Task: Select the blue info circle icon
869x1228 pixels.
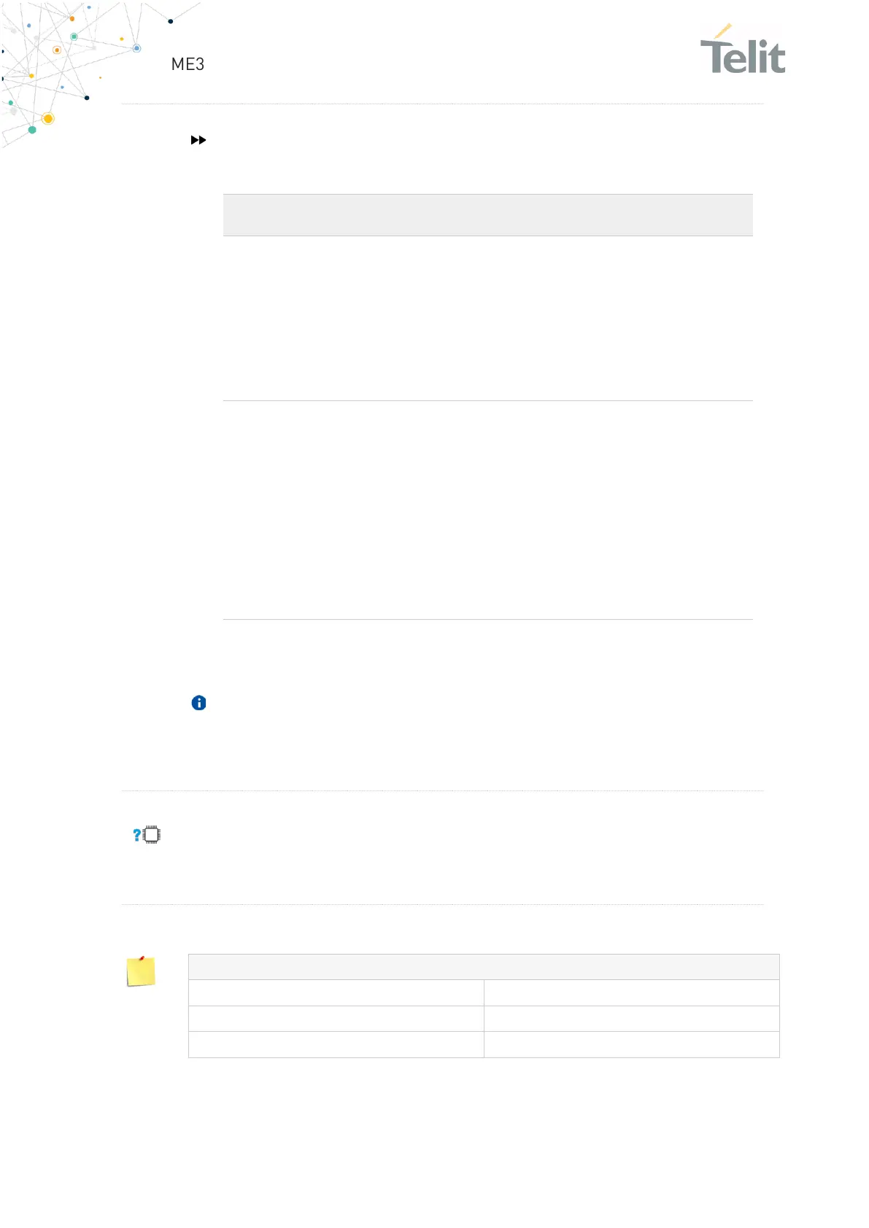Action: pos(198,703)
